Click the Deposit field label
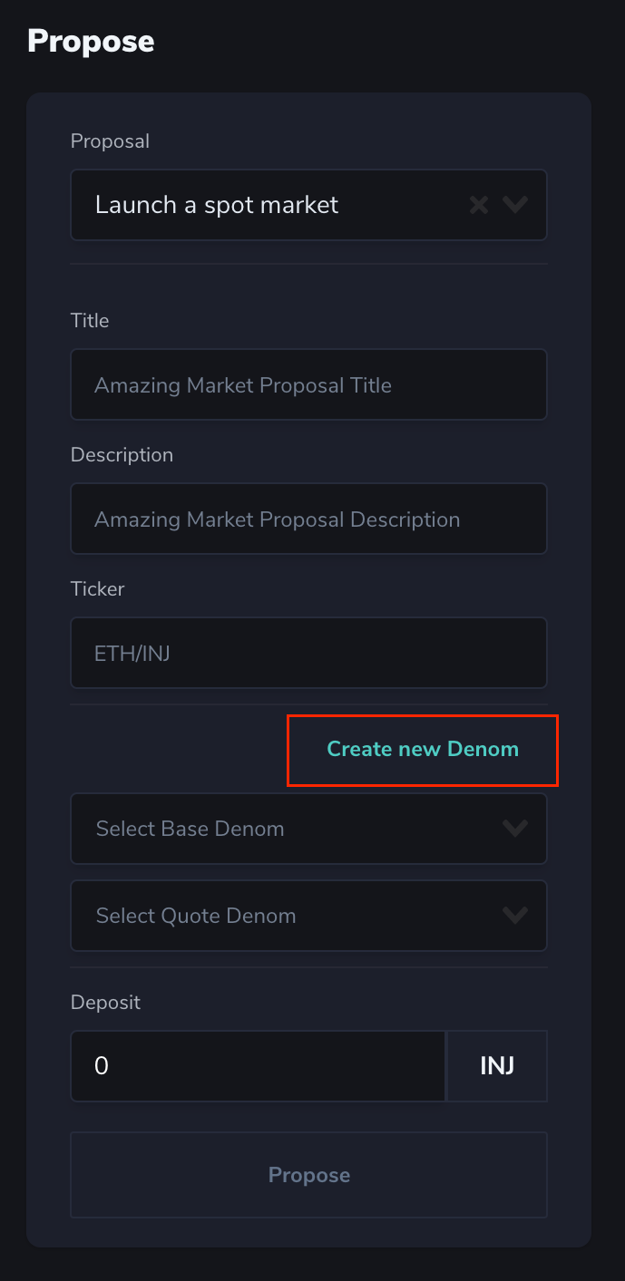Viewport: 625px width, 1281px height. (105, 1003)
